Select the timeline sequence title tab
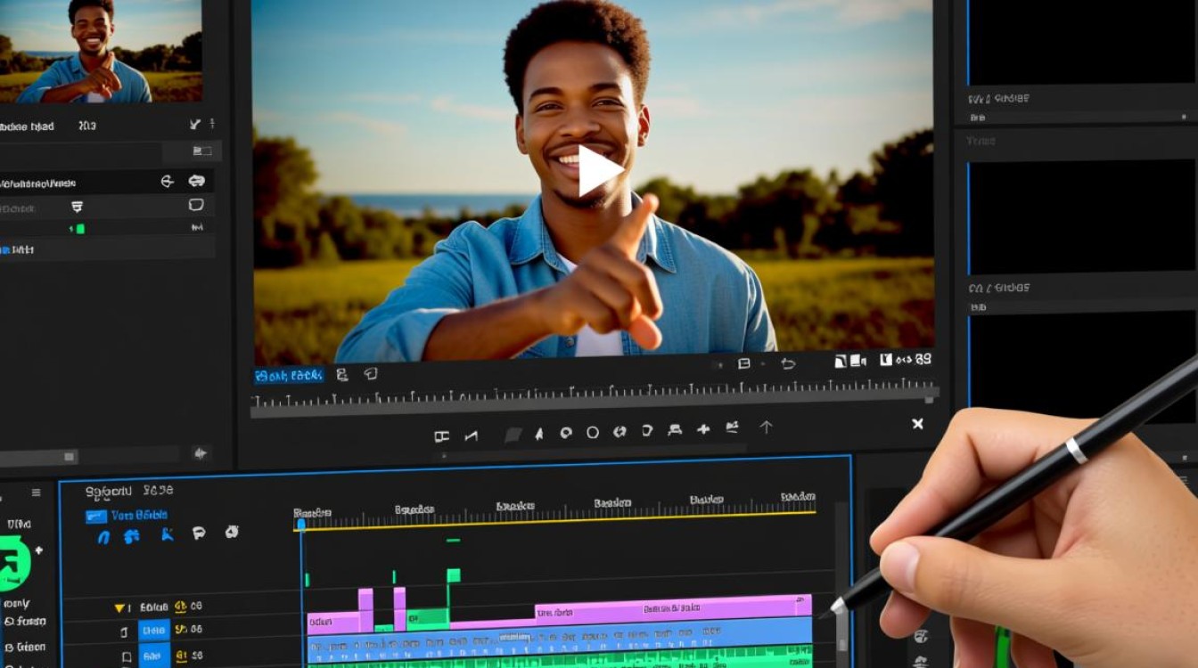1198x668 pixels. click(x=130, y=491)
